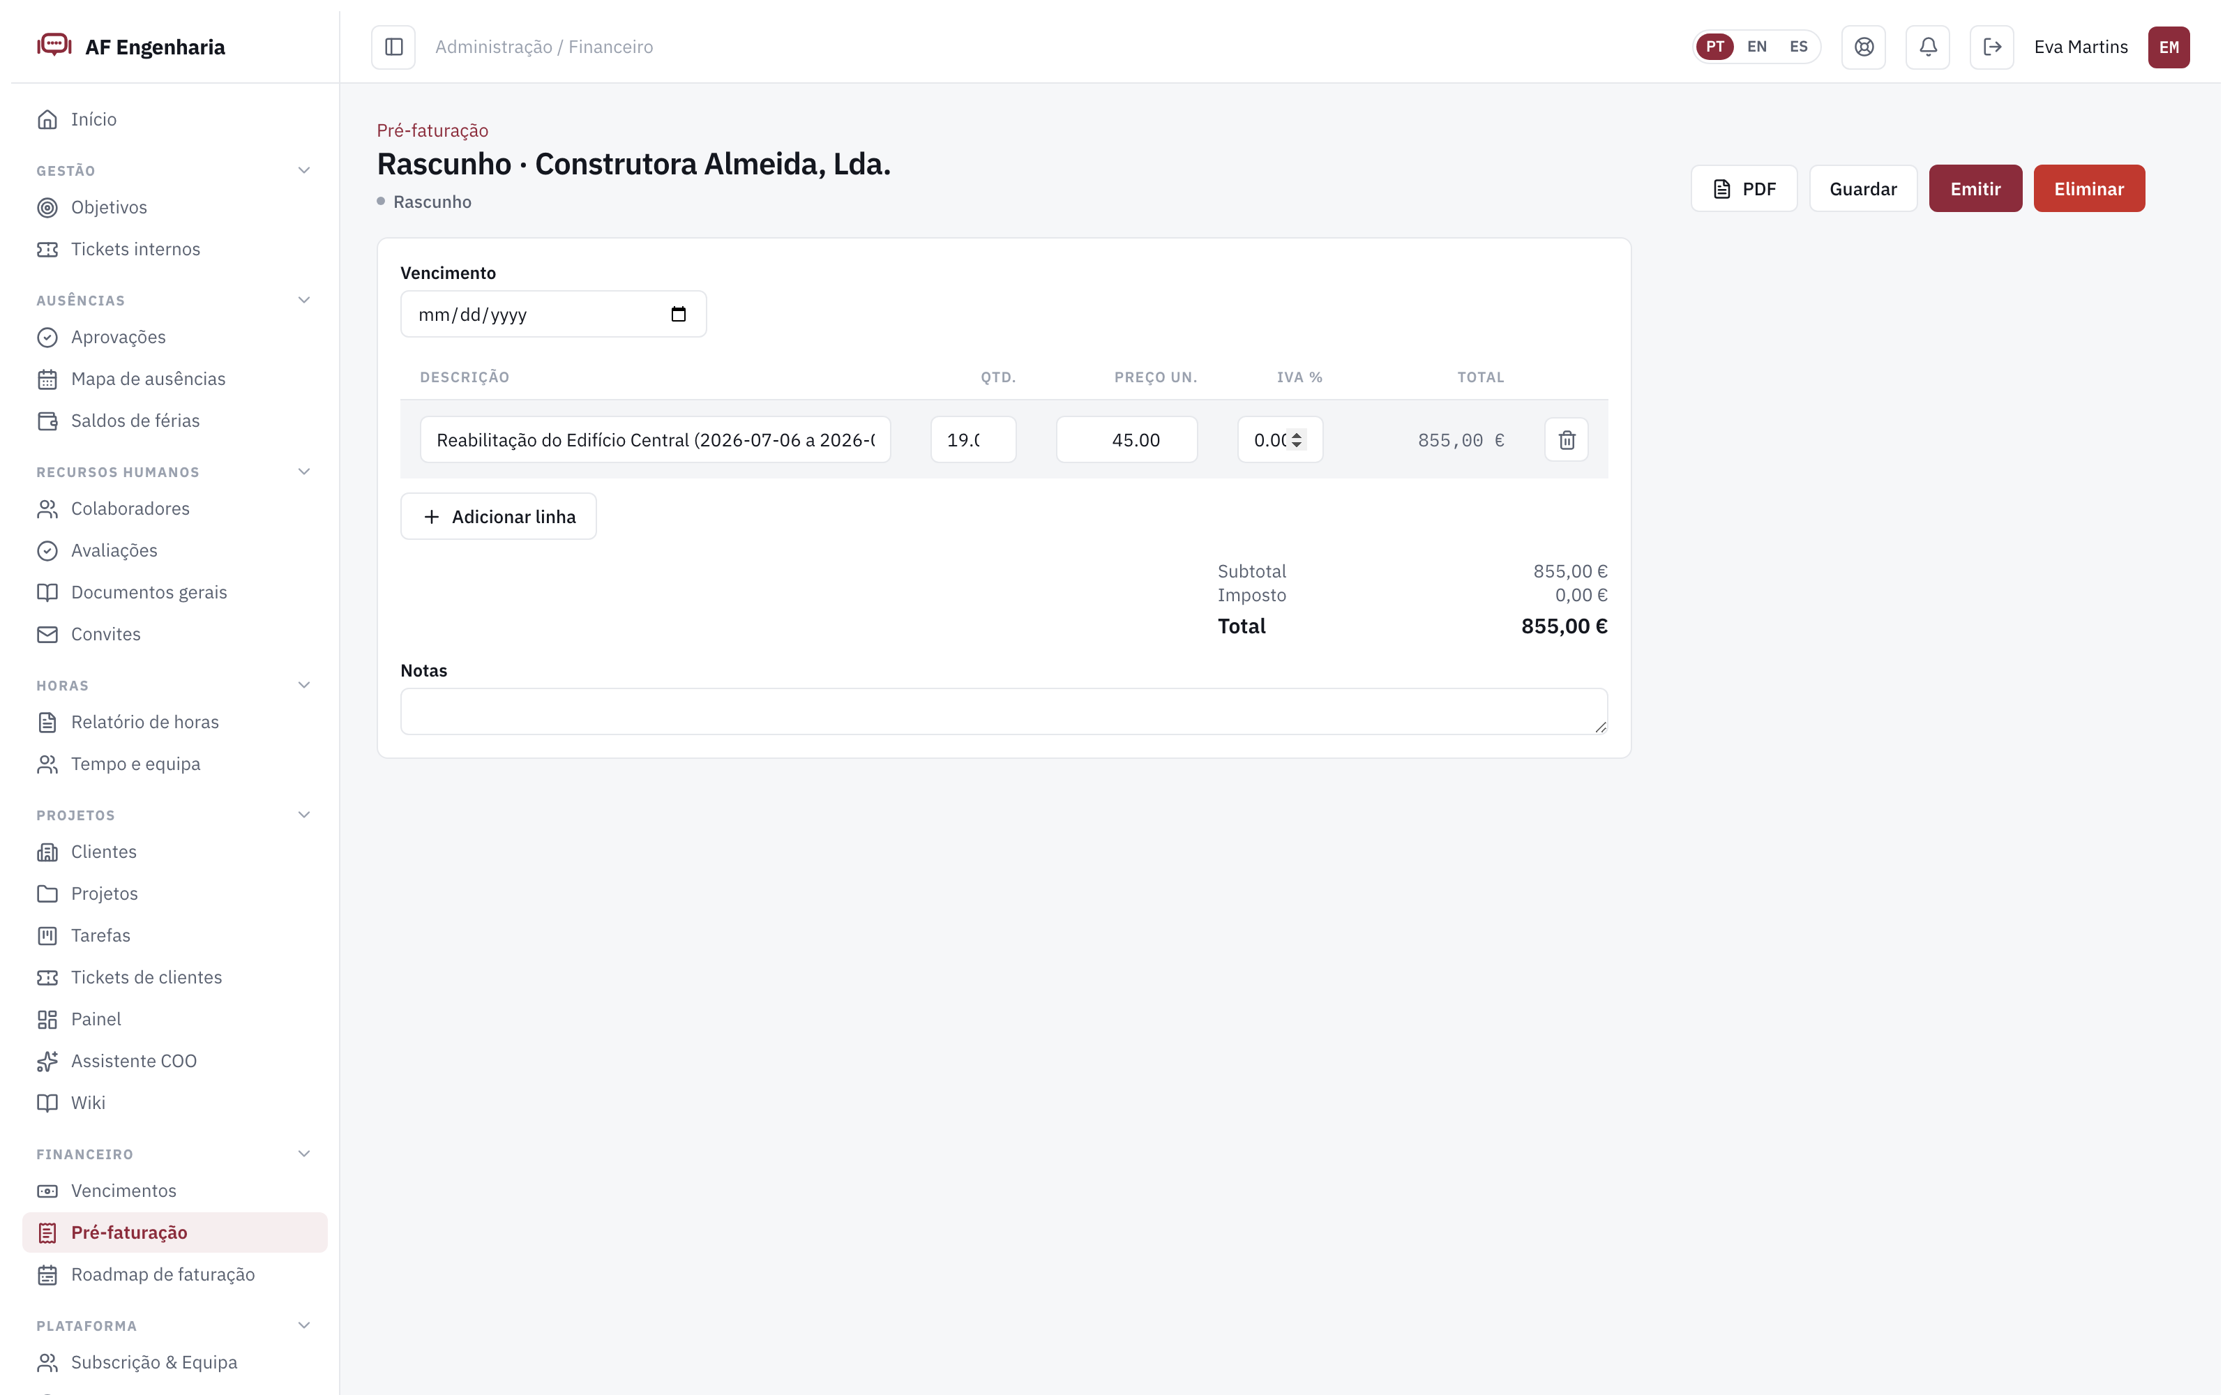The height and width of the screenshot is (1395, 2232).
Task: Switch language to ES
Action: [1797, 47]
